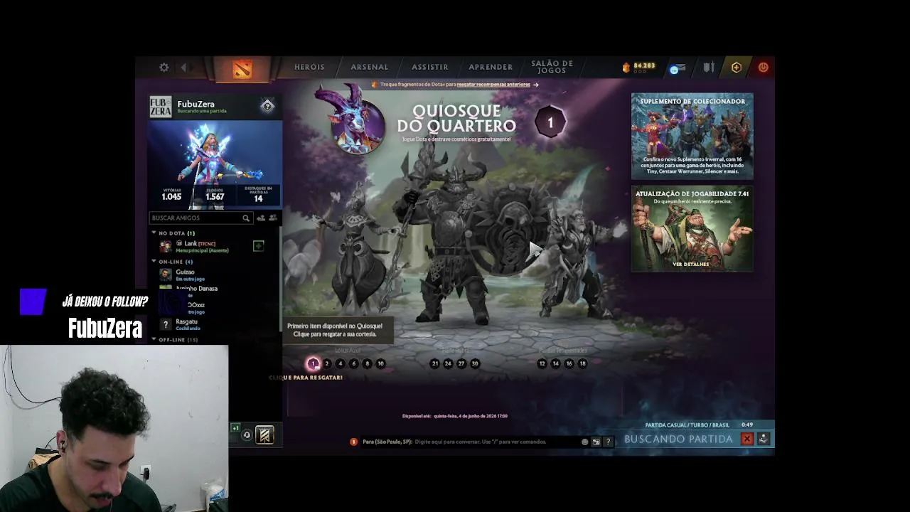Open the ASSISTIR tab

430,68
